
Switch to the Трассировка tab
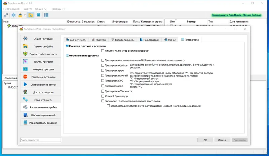click(190, 40)
